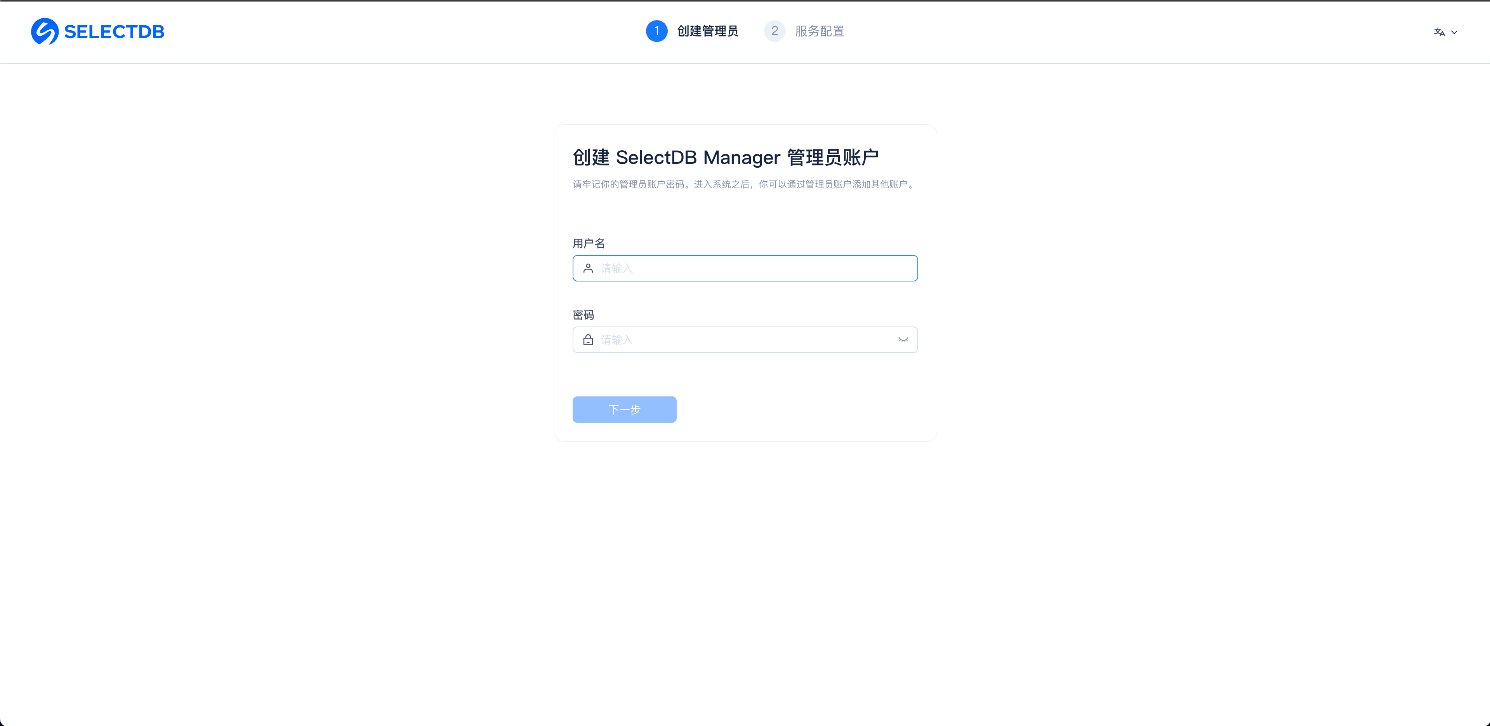Click the SelectDB logo in header
1490x726 pixels.
click(97, 31)
